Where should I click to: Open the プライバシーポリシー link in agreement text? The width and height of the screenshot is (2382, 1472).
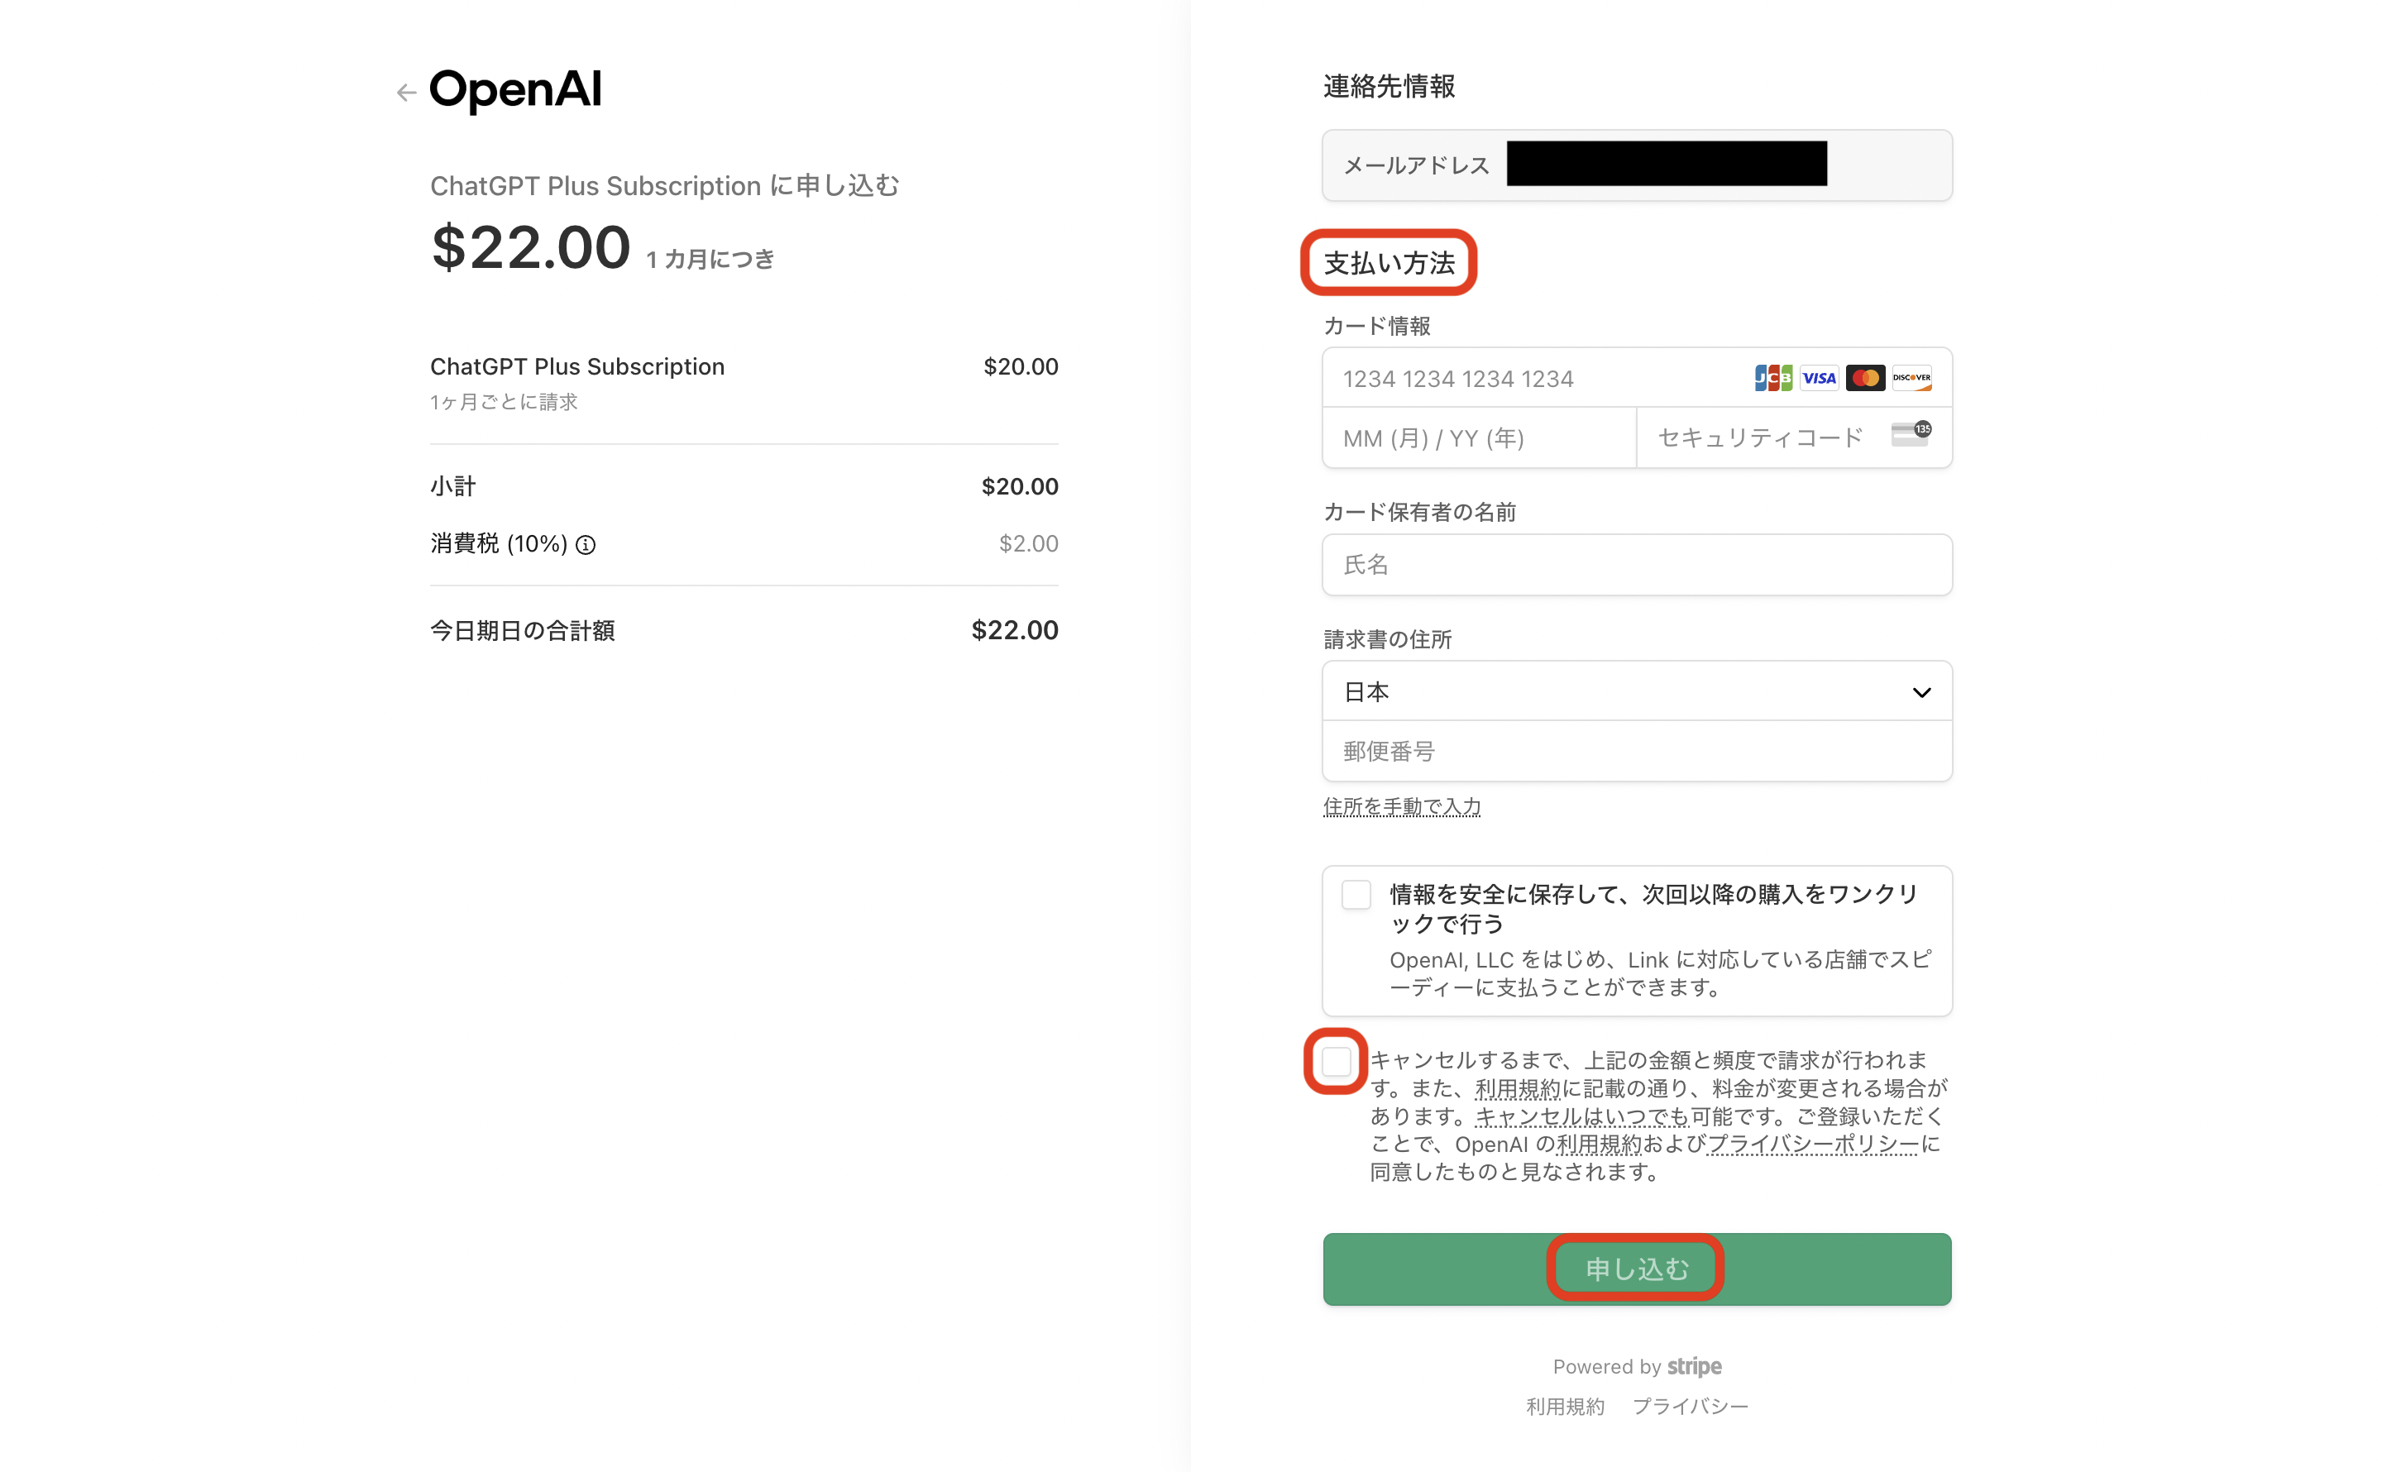coord(1812,1144)
